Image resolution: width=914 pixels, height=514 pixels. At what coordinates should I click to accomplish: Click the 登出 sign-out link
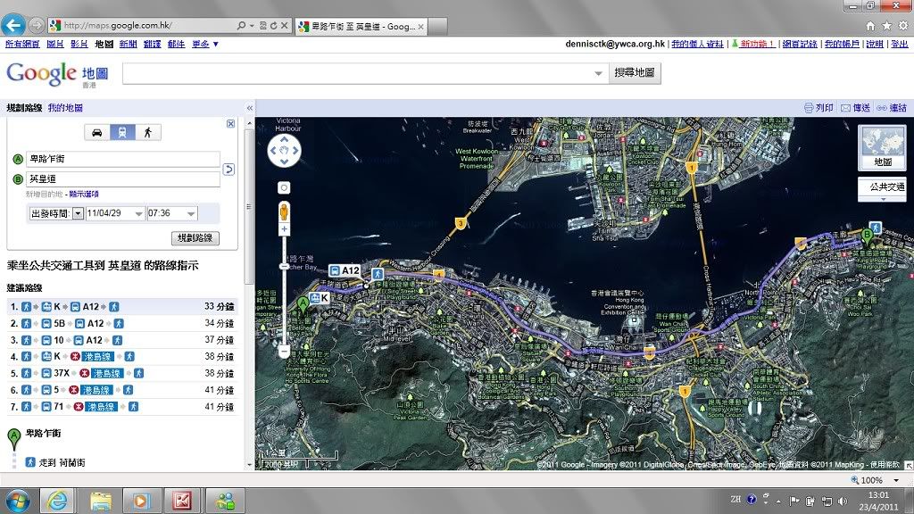900,44
